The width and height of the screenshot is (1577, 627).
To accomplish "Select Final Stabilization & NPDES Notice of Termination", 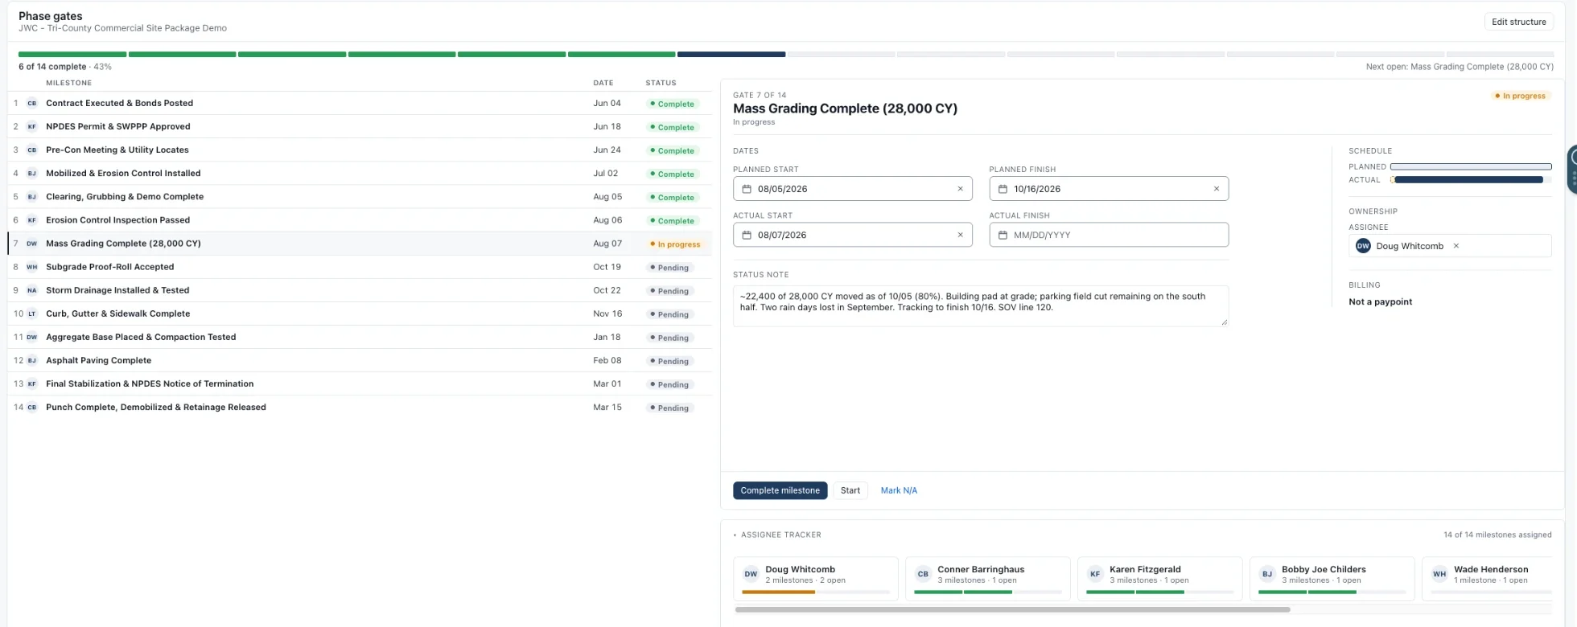I will [360, 383].
